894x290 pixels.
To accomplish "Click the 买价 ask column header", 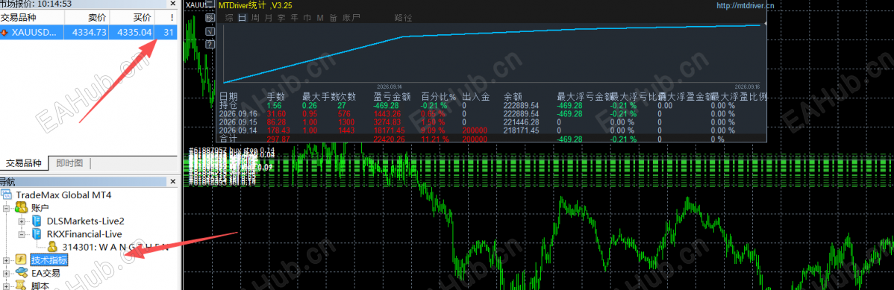I will click(132, 18).
